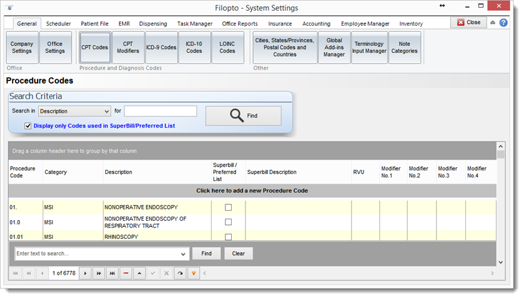Screen dimensions: 523x298
Task: Check Superbill box for NONOPERATIVE ENDOSCOPY row 01.
Action: (228, 207)
